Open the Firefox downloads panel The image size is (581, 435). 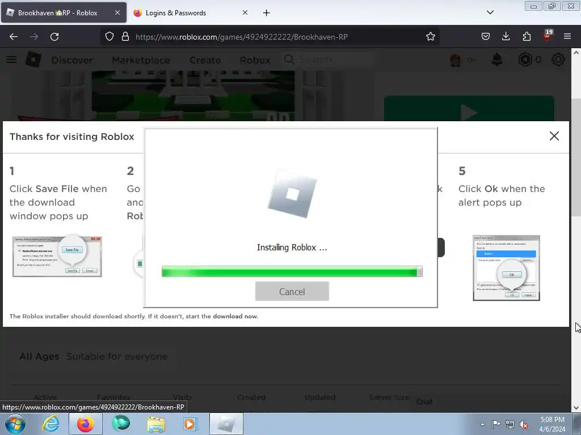tap(506, 37)
